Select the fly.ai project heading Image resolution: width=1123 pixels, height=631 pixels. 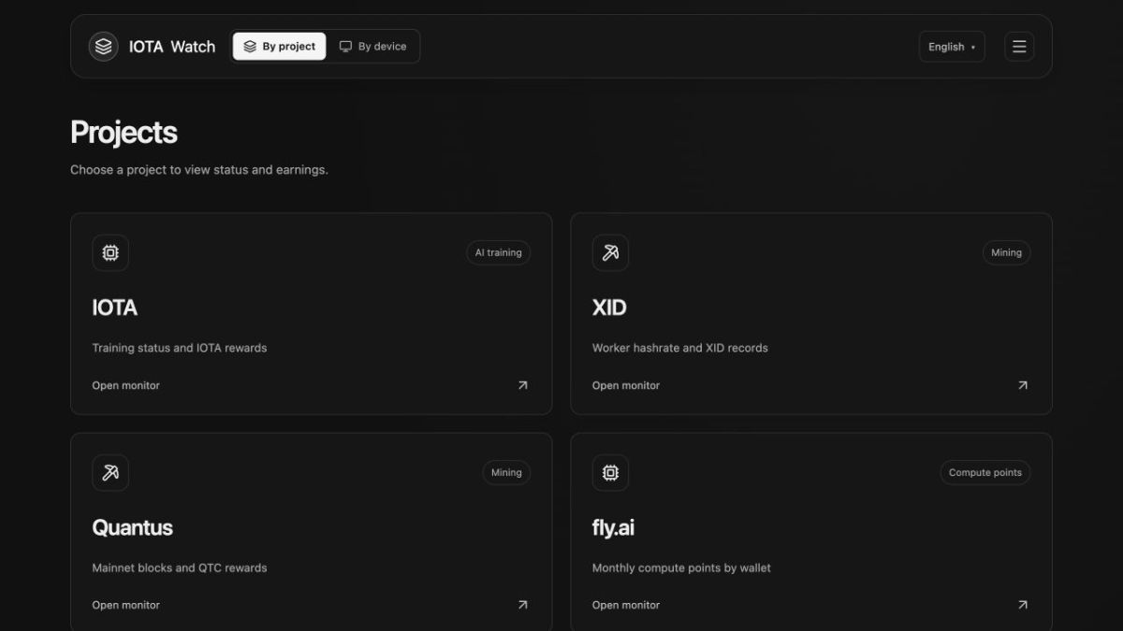point(613,527)
